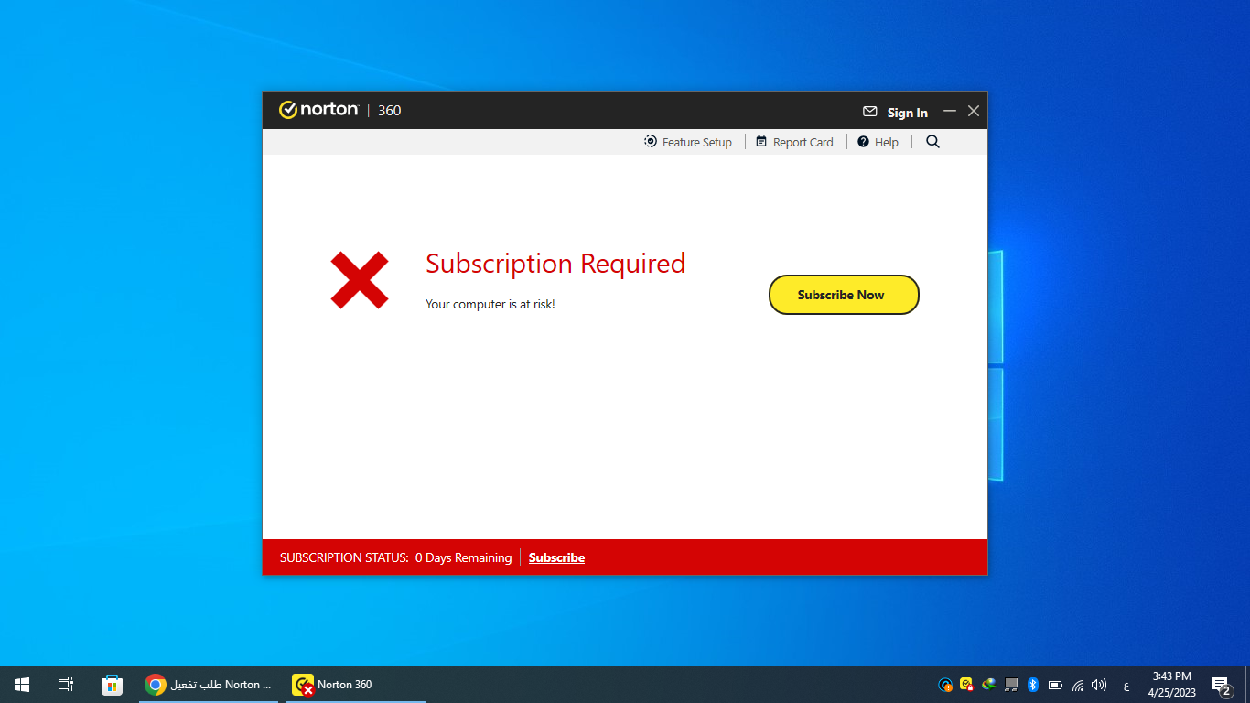Click the SUBSCRIPTION STATUS label

344,557
